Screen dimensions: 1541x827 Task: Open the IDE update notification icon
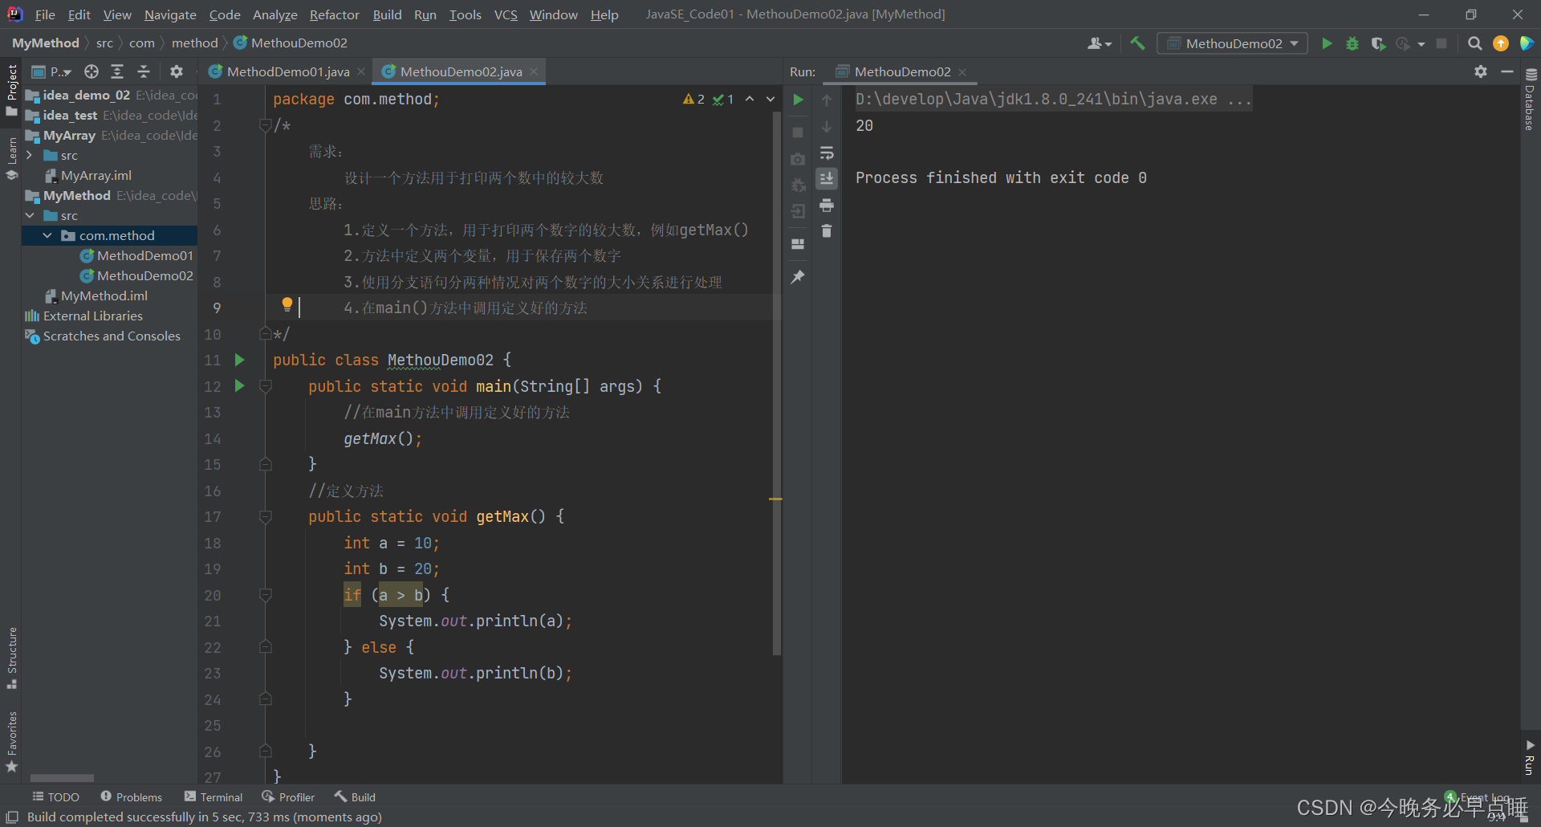tap(1501, 43)
